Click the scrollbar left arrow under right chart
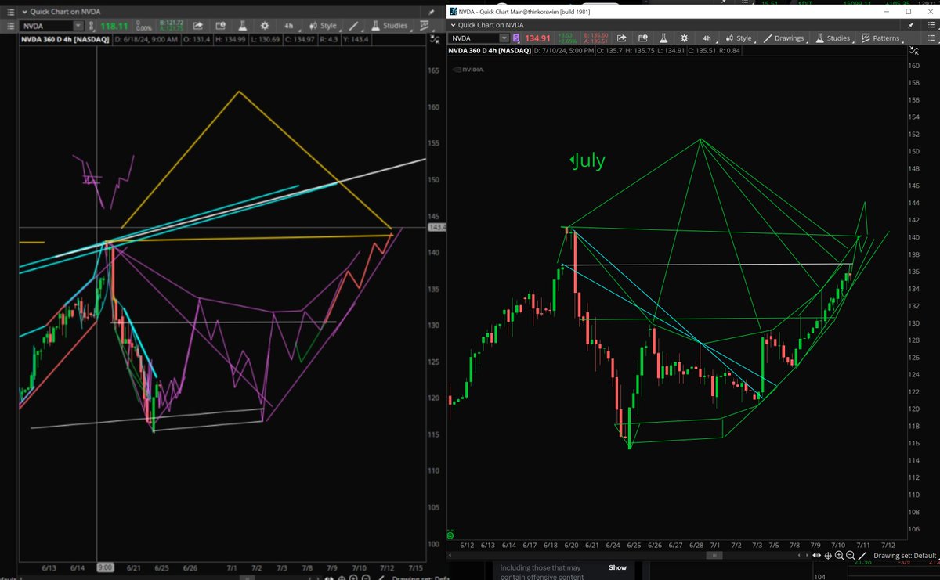The width and height of the screenshot is (940, 580). click(x=450, y=555)
